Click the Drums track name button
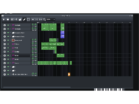 tap(21, 63)
